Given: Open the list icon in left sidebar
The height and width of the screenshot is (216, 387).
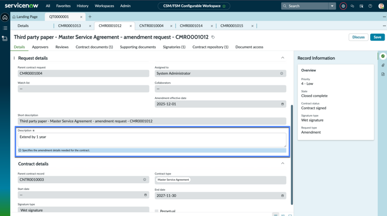Looking at the screenshot, I should pyautogui.click(x=5, y=28).
